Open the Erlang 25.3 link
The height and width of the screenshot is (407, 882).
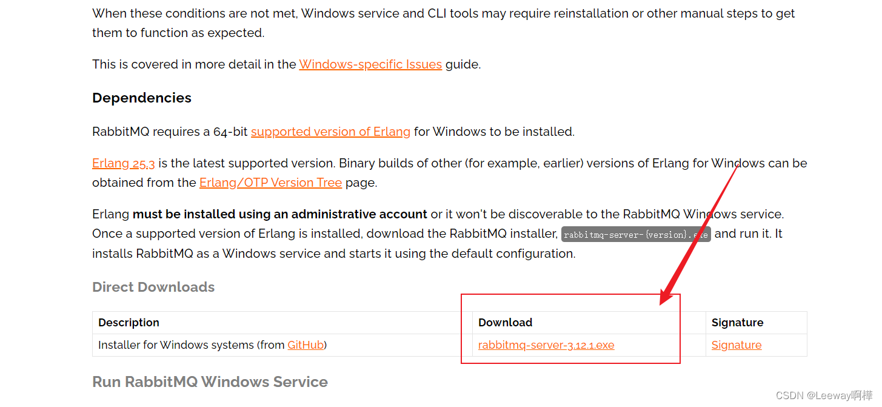pyautogui.click(x=124, y=163)
